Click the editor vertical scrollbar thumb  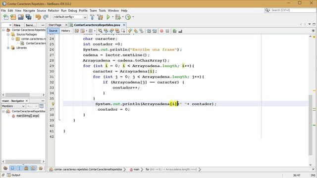point(311,125)
